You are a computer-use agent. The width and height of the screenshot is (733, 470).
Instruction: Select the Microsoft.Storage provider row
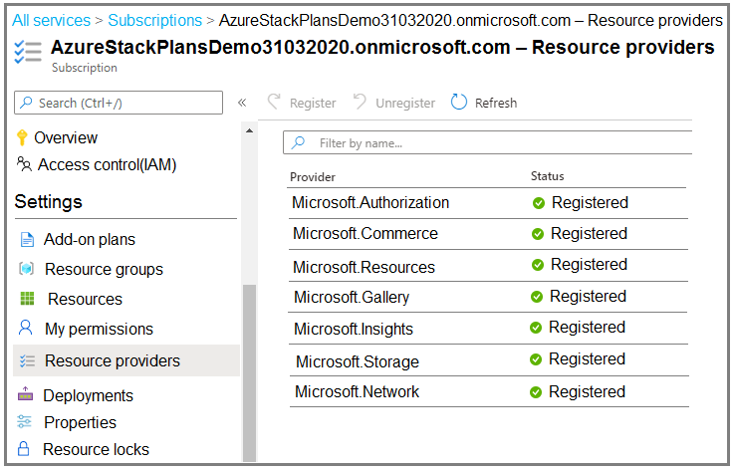(x=358, y=361)
